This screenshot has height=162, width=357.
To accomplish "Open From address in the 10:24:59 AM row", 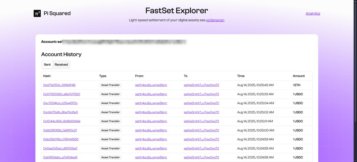I will pos(151,139).
